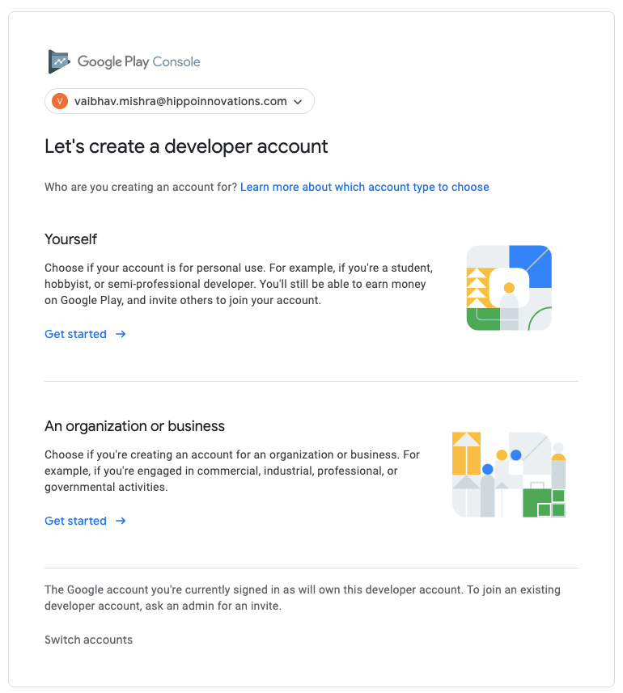This screenshot has width=623, height=693.
Task: Click the Yourself personal use description paragraph
Action: point(240,284)
